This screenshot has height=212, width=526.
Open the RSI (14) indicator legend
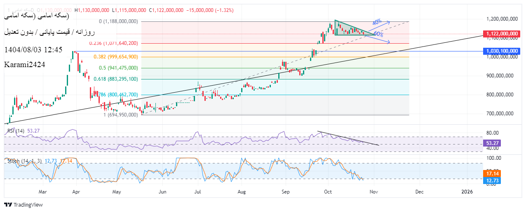pos(16,131)
